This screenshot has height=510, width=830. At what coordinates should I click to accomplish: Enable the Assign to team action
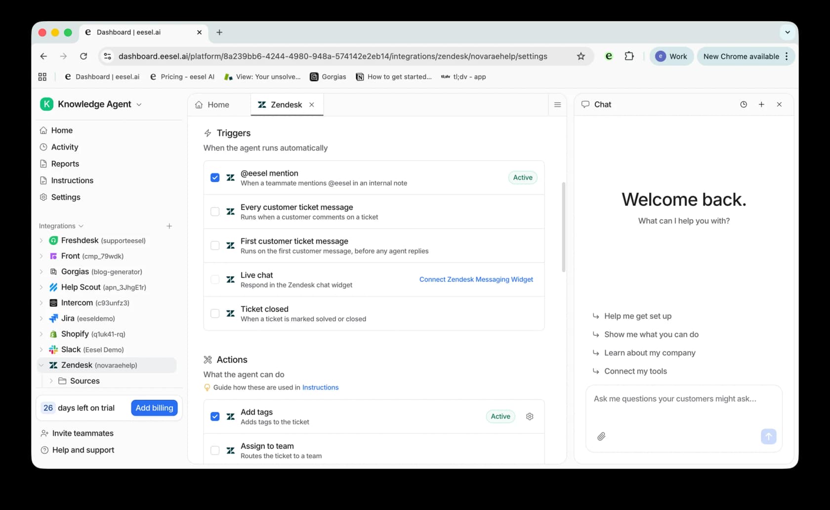click(x=215, y=450)
